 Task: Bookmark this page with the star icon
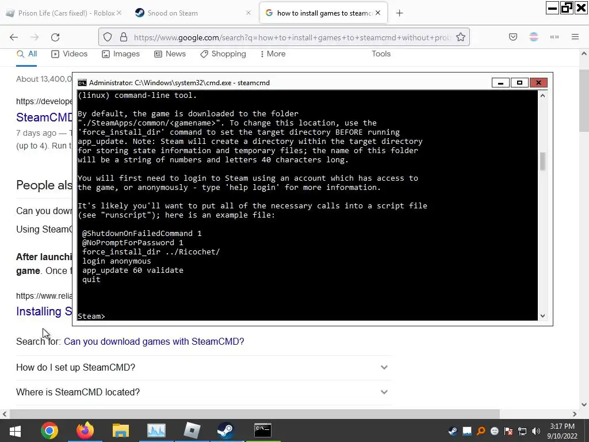tap(461, 37)
